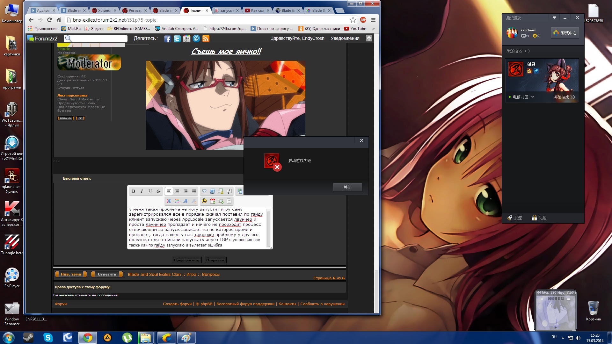Click the Forum2x2 search field

96,39
